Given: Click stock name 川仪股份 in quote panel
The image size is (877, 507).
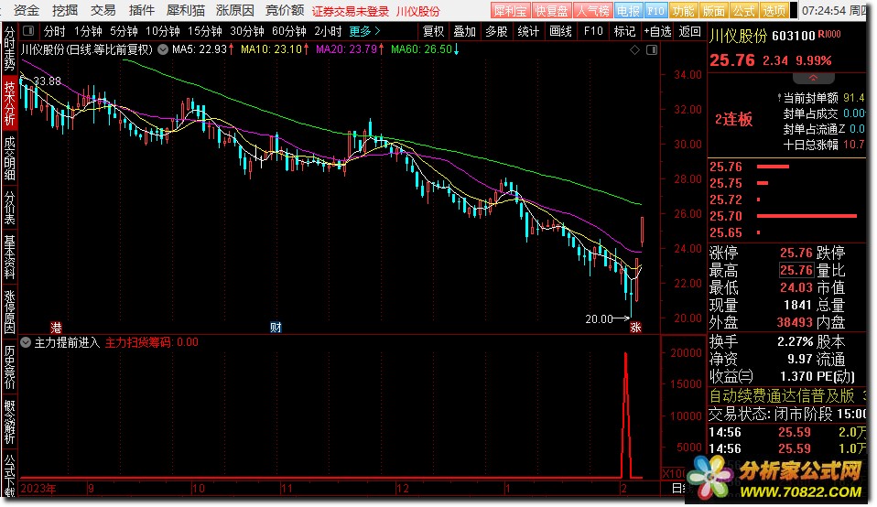Looking at the screenshot, I should pos(738,36).
